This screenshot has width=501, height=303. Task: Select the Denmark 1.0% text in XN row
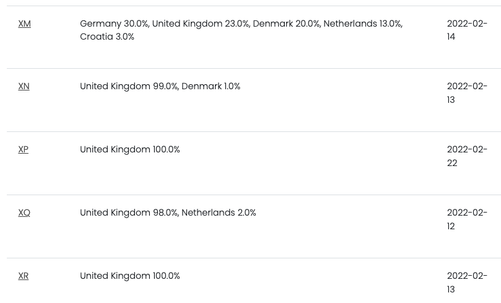(211, 86)
